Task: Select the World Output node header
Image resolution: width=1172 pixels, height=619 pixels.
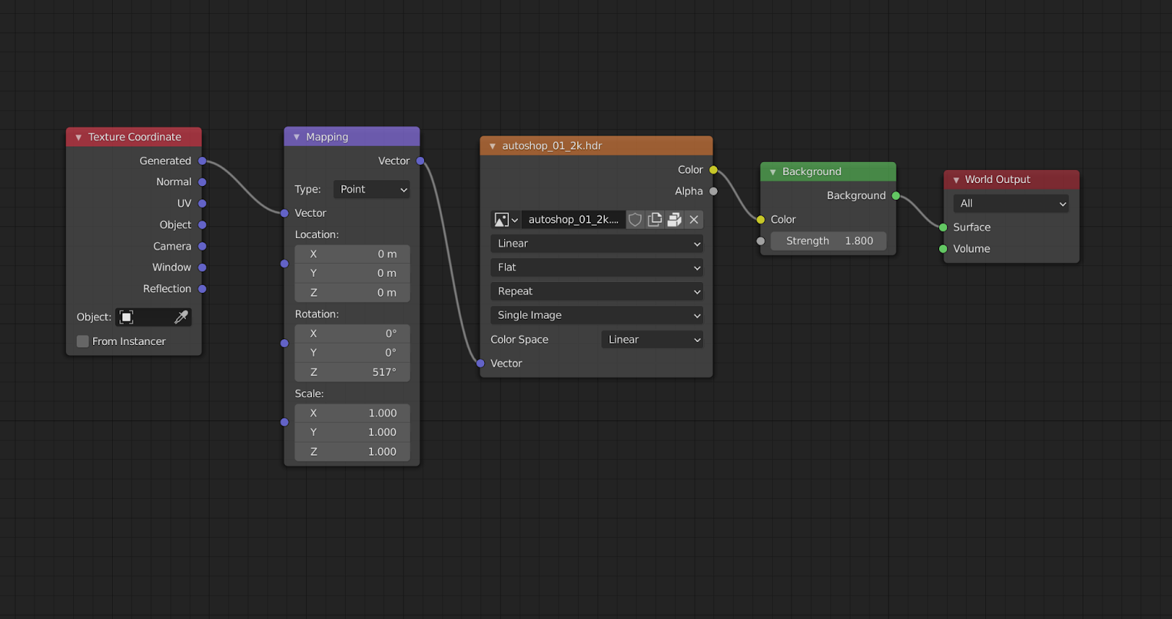Action: click(1012, 179)
